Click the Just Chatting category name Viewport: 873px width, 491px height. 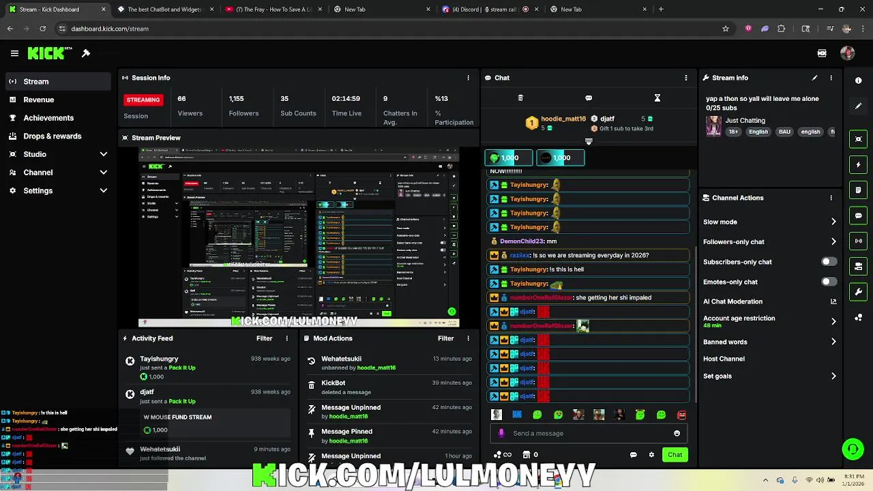[x=745, y=120]
